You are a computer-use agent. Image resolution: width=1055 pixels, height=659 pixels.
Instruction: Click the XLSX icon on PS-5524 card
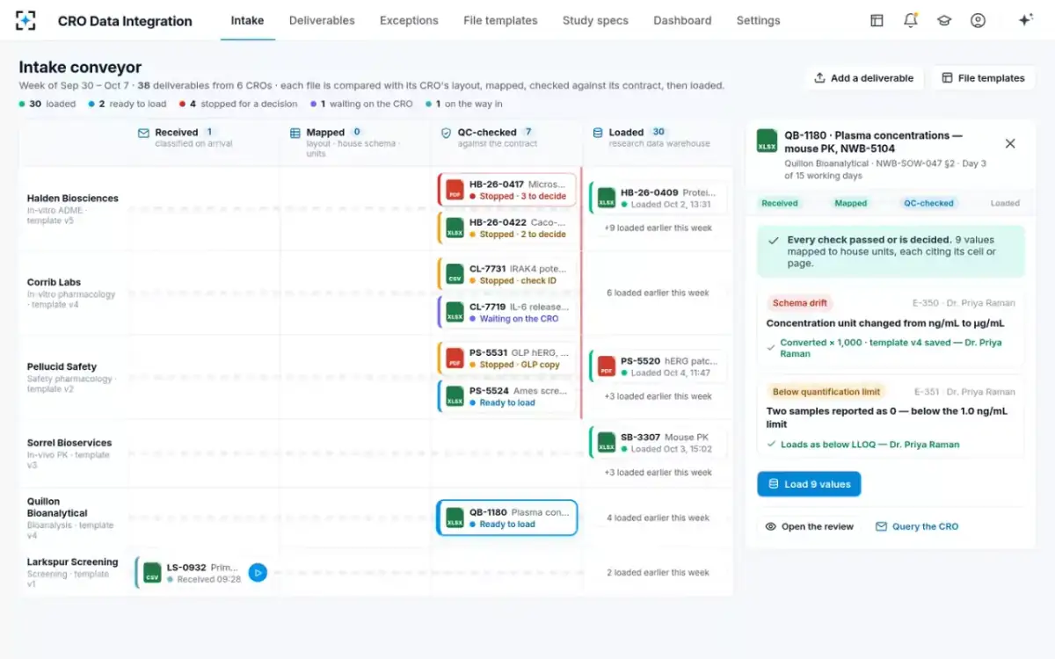click(x=455, y=396)
